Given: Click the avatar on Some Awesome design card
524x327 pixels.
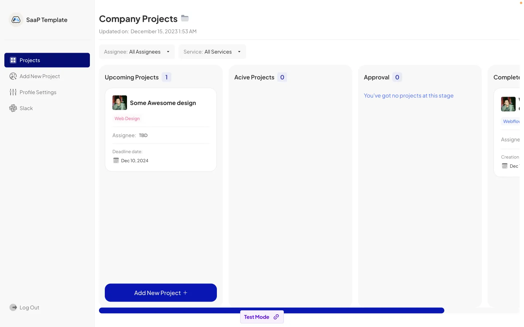Looking at the screenshot, I should click(120, 102).
